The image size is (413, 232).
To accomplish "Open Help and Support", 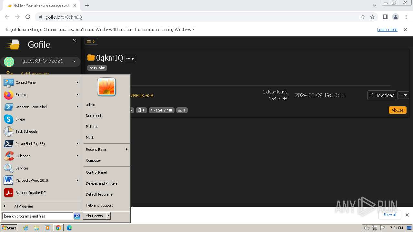I will (106, 205).
